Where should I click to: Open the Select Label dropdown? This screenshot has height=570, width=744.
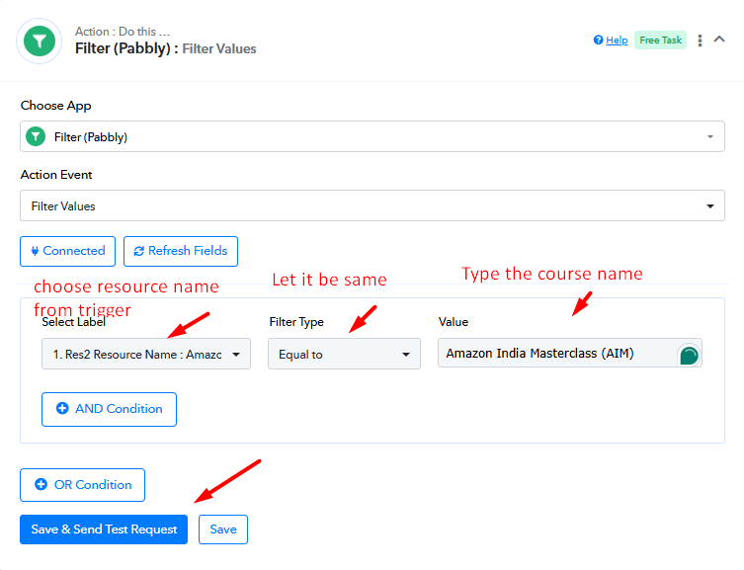point(146,354)
